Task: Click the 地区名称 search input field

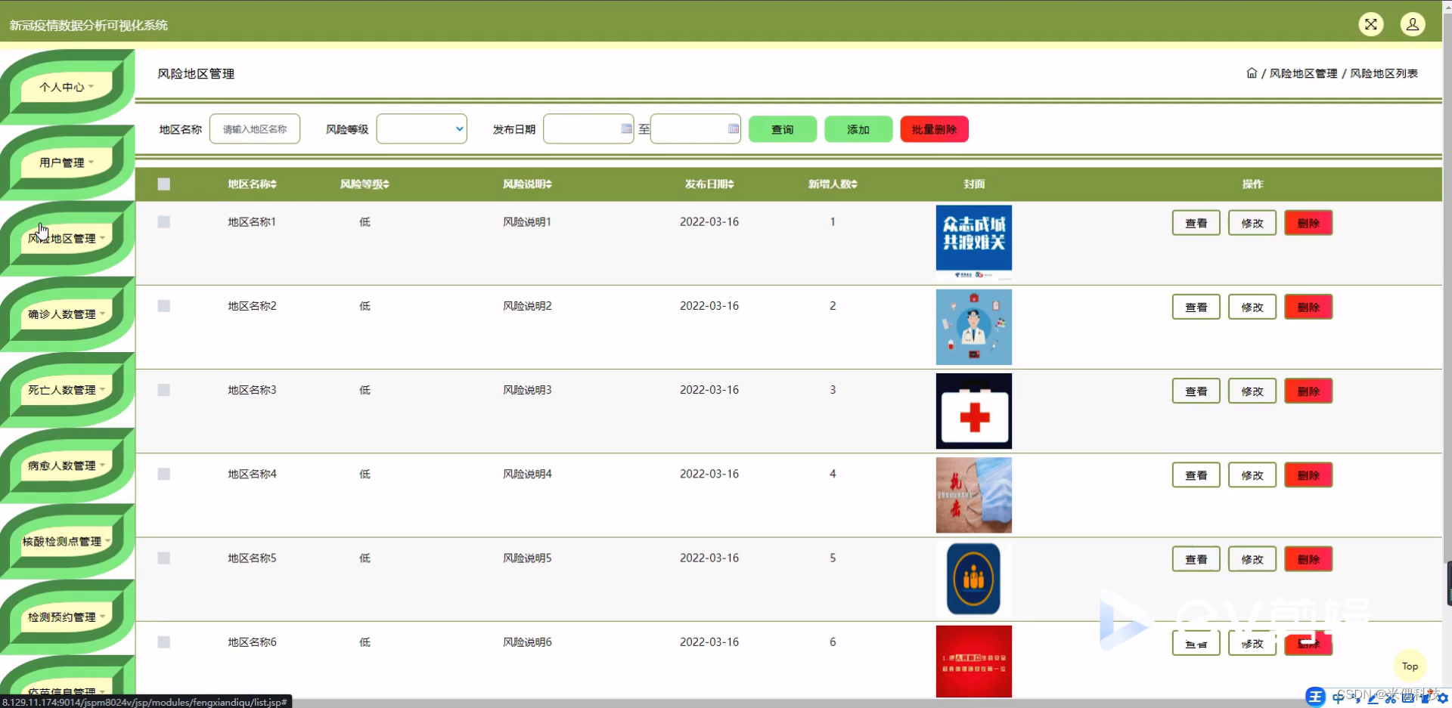Action: point(254,128)
